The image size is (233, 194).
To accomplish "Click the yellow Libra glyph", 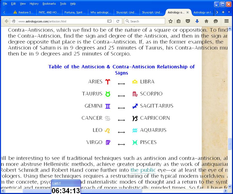I will [x=135, y=82].
